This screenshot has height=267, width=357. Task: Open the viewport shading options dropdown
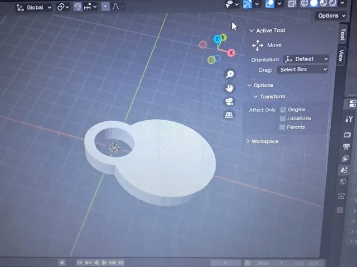click(x=342, y=3)
